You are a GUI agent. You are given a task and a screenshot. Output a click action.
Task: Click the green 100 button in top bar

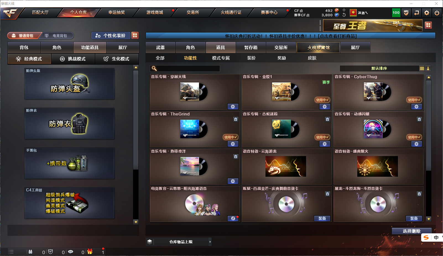point(396,13)
